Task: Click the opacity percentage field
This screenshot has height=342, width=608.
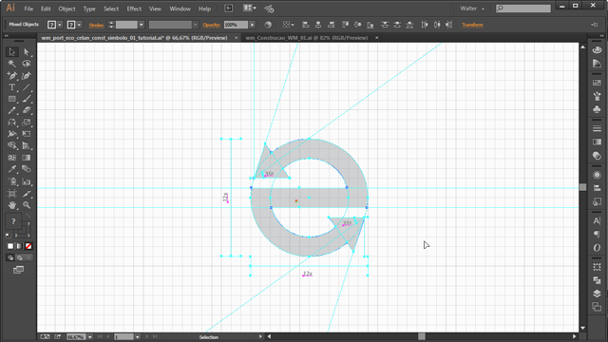Action: (x=236, y=25)
